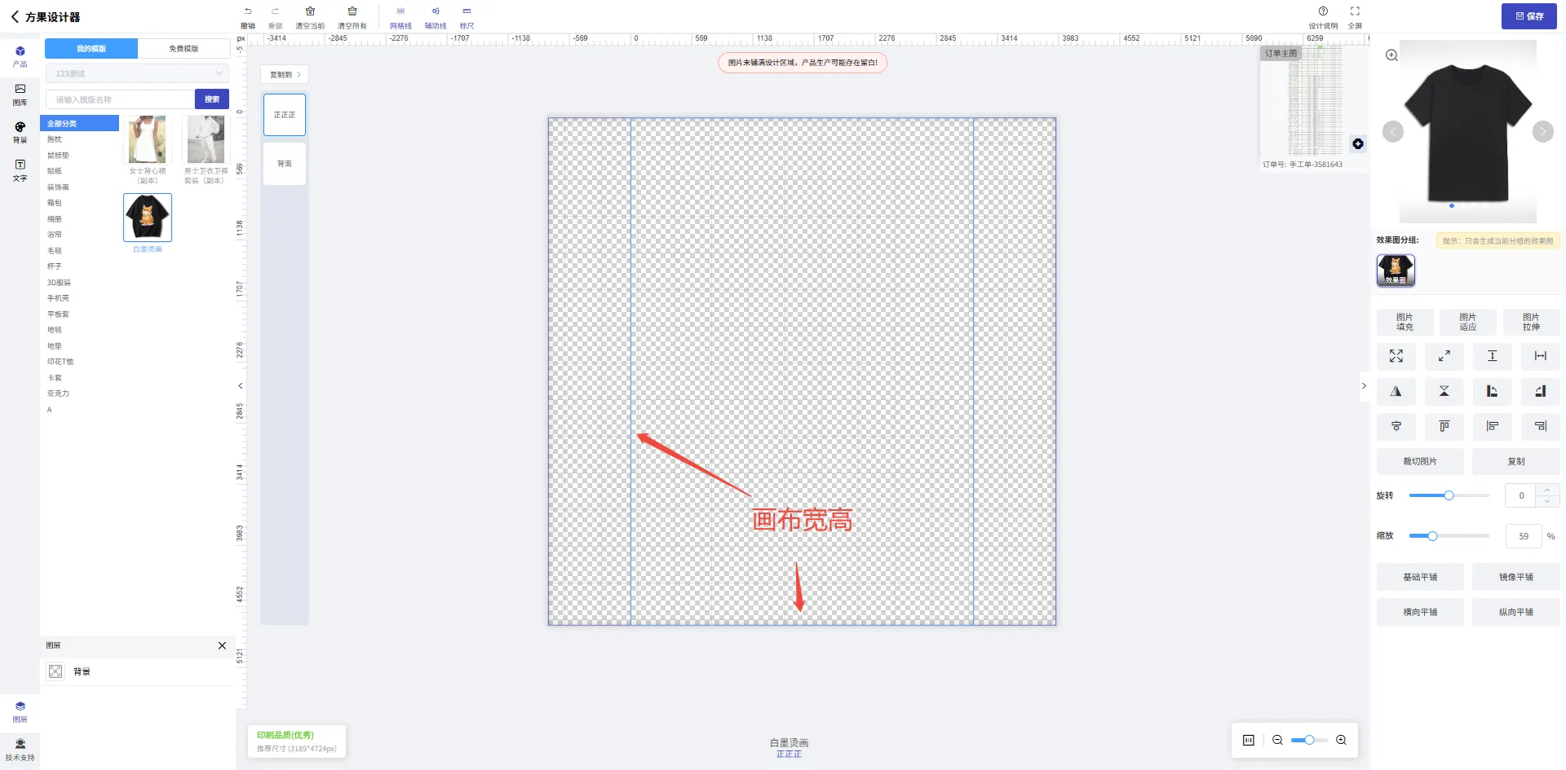
Task: Click 图片拉伸 image stretch
Action: point(1532,322)
